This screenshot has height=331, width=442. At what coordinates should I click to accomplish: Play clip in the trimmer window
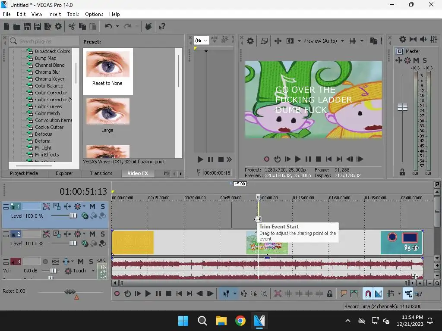click(x=200, y=159)
